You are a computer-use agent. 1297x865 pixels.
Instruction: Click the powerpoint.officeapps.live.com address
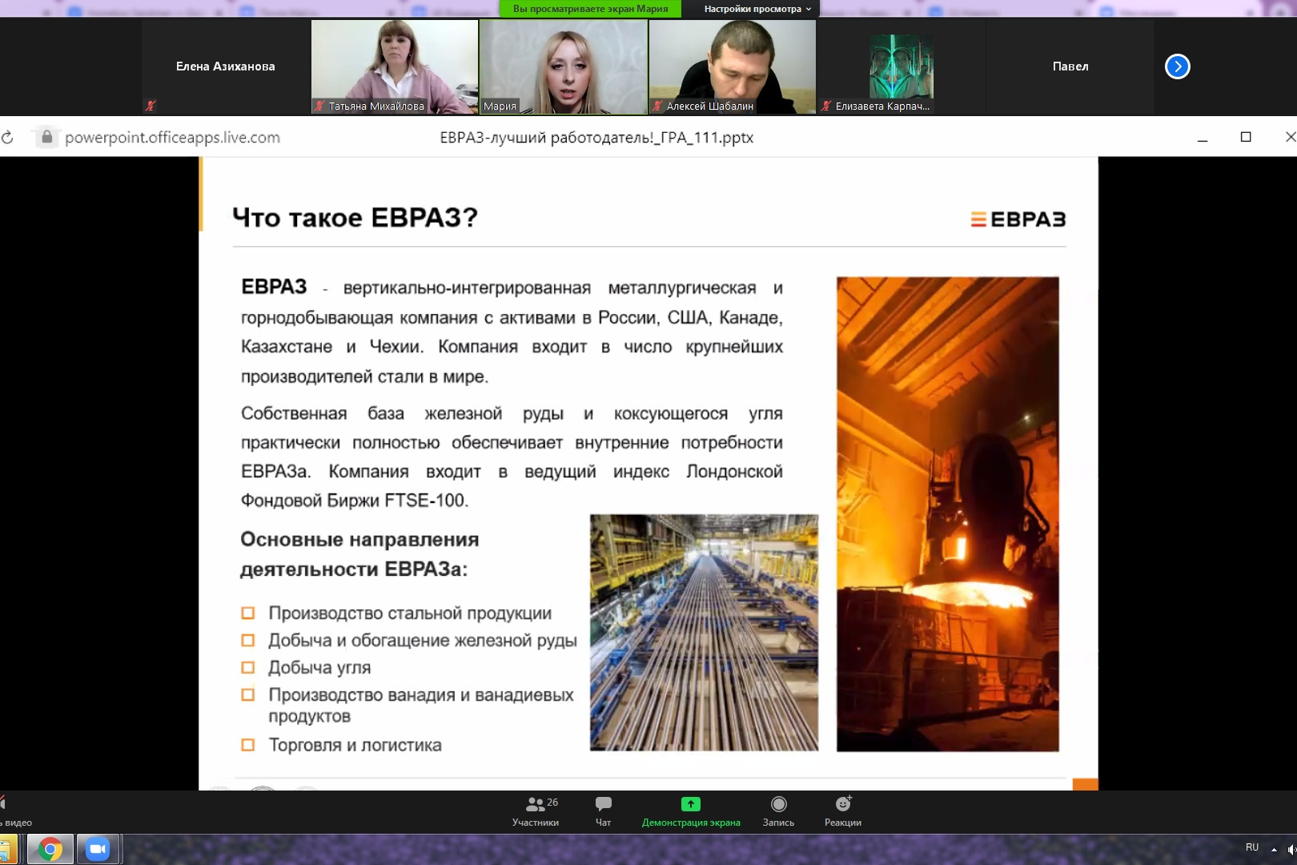tap(172, 138)
